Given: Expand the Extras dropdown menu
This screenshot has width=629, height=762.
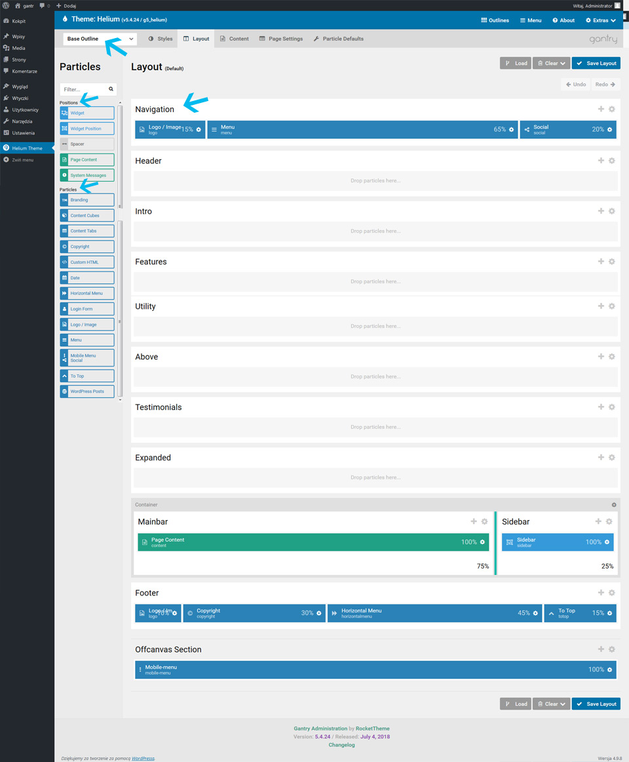Looking at the screenshot, I should coord(601,20).
